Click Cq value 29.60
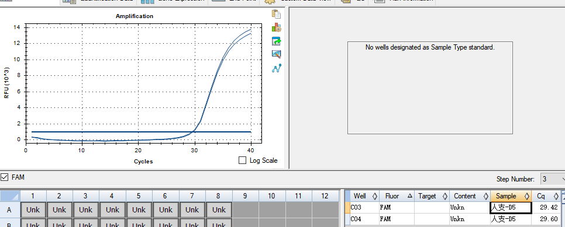 pos(546,219)
